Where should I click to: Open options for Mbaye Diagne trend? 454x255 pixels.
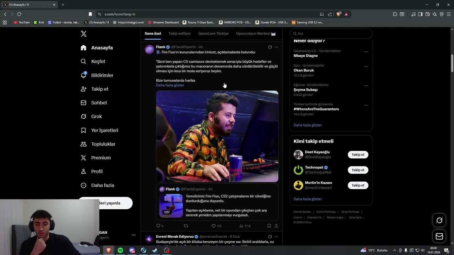click(x=366, y=52)
